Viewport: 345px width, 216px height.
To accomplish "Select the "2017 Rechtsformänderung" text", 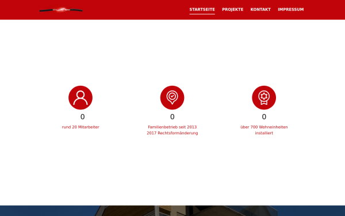I will coord(172,133).
